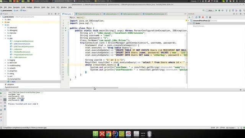
Task: Open the search everywhere magnifier icon
Action: pos(244,10)
